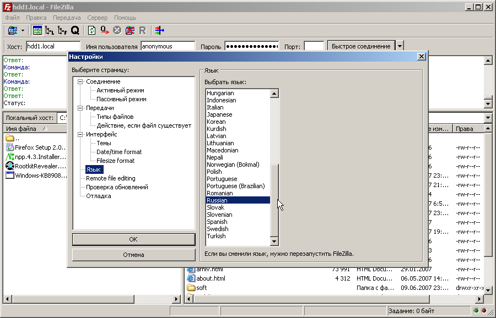Viewport: 496px width, 318px height.
Task: Open Действие, если файл существует page
Action: [x=144, y=125]
